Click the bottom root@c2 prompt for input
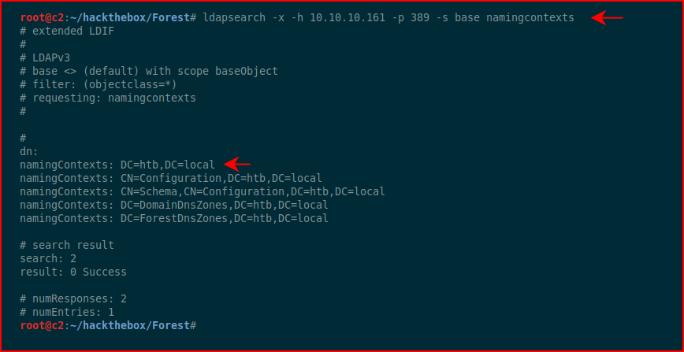Image resolution: width=684 pixels, height=352 pixels. [108, 325]
